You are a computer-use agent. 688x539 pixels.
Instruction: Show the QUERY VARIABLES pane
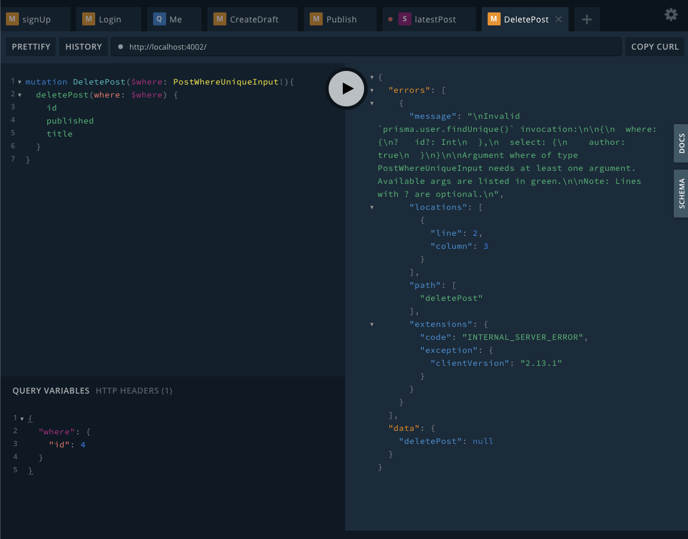pos(51,391)
